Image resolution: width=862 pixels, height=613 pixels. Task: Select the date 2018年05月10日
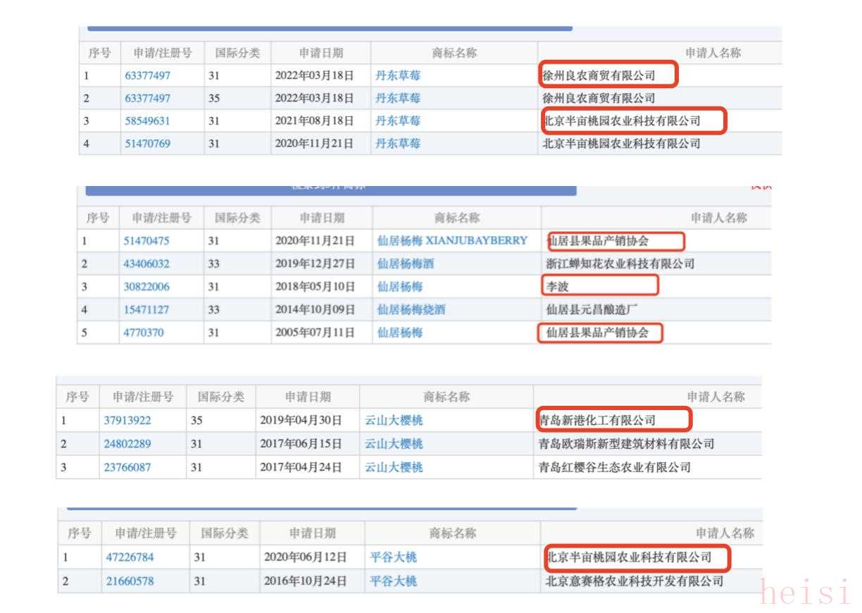(316, 287)
